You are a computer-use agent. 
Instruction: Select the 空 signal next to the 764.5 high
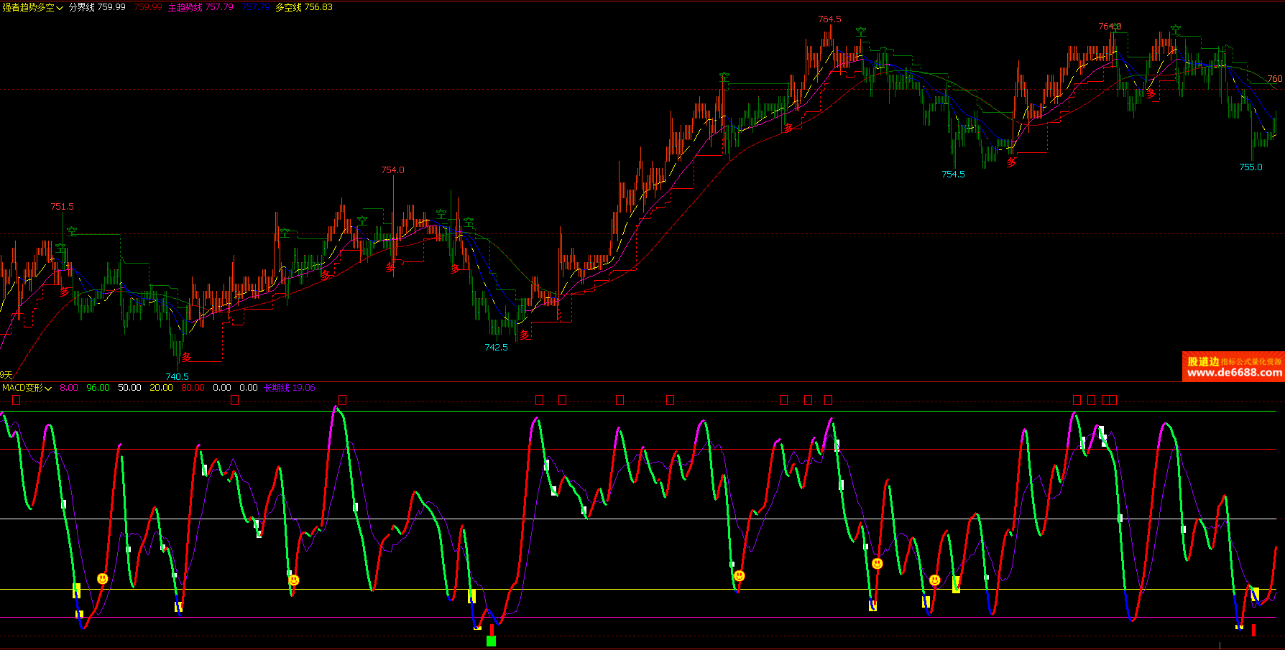coord(861,32)
